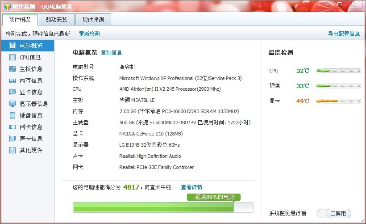
Task: Maximize the QQ电脑管家 window
Action: [339, 4]
